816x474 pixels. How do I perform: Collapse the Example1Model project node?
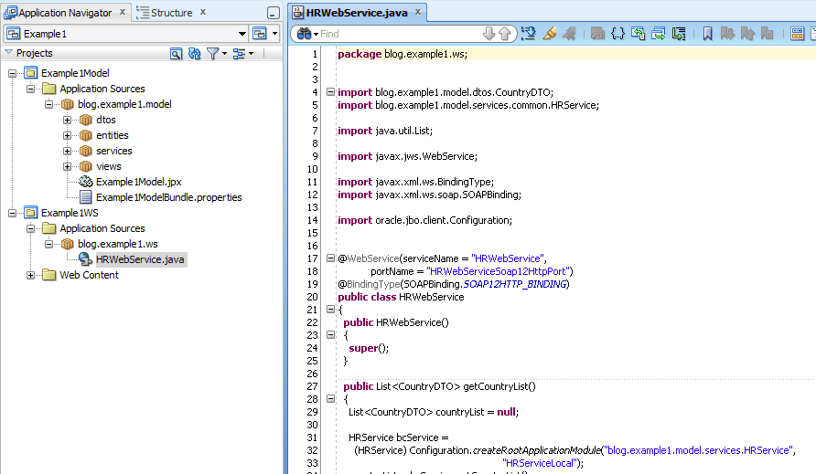pyautogui.click(x=12, y=73)
